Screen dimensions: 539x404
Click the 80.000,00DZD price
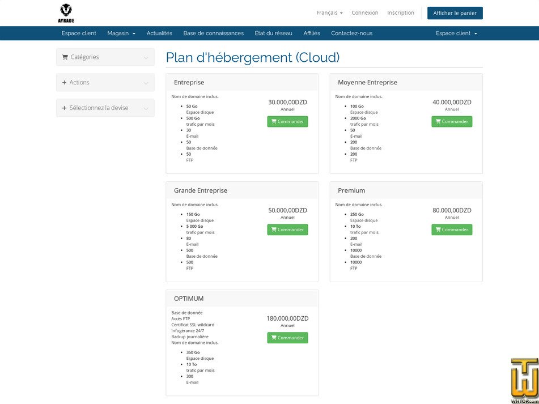pyautogui.click(x=452, y=210)
